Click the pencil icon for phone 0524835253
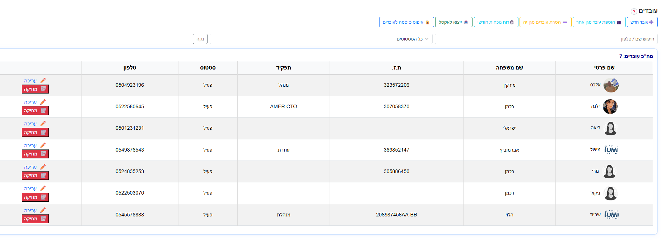 (43, 167)
